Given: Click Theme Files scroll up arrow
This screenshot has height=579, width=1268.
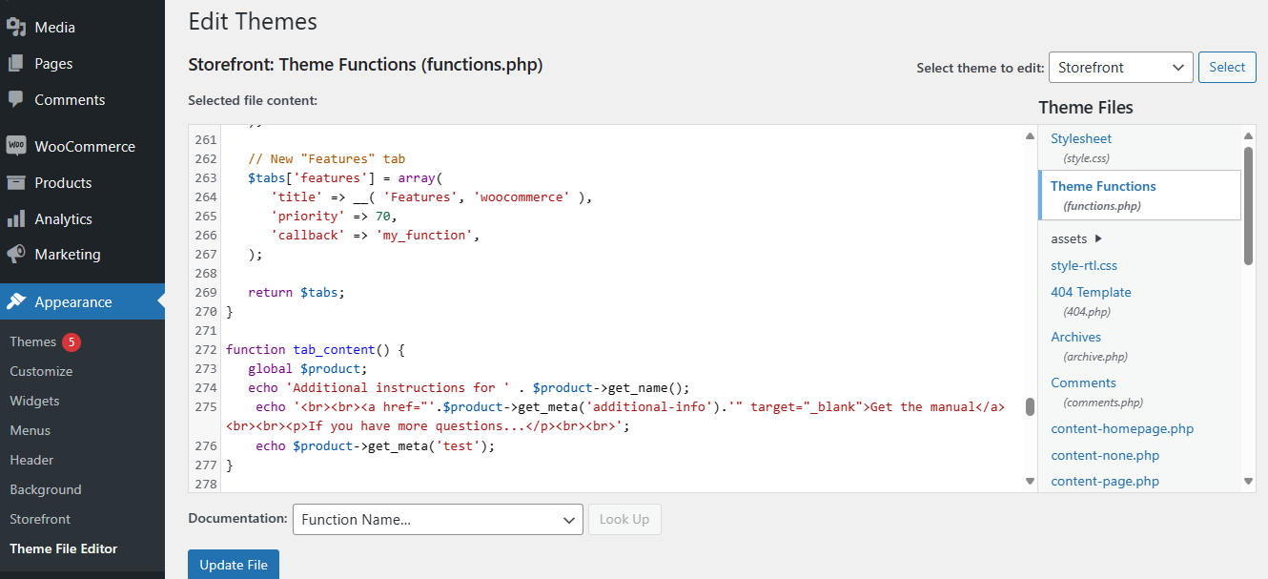Looking at the screenshot, I should (x=1249, y=136).
